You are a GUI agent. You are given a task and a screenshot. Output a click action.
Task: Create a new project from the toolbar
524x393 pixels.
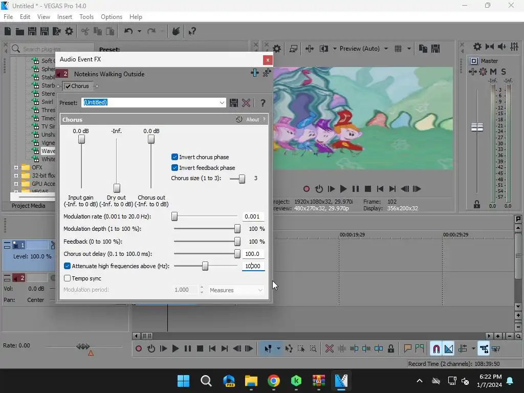click(x=8, y=31)
